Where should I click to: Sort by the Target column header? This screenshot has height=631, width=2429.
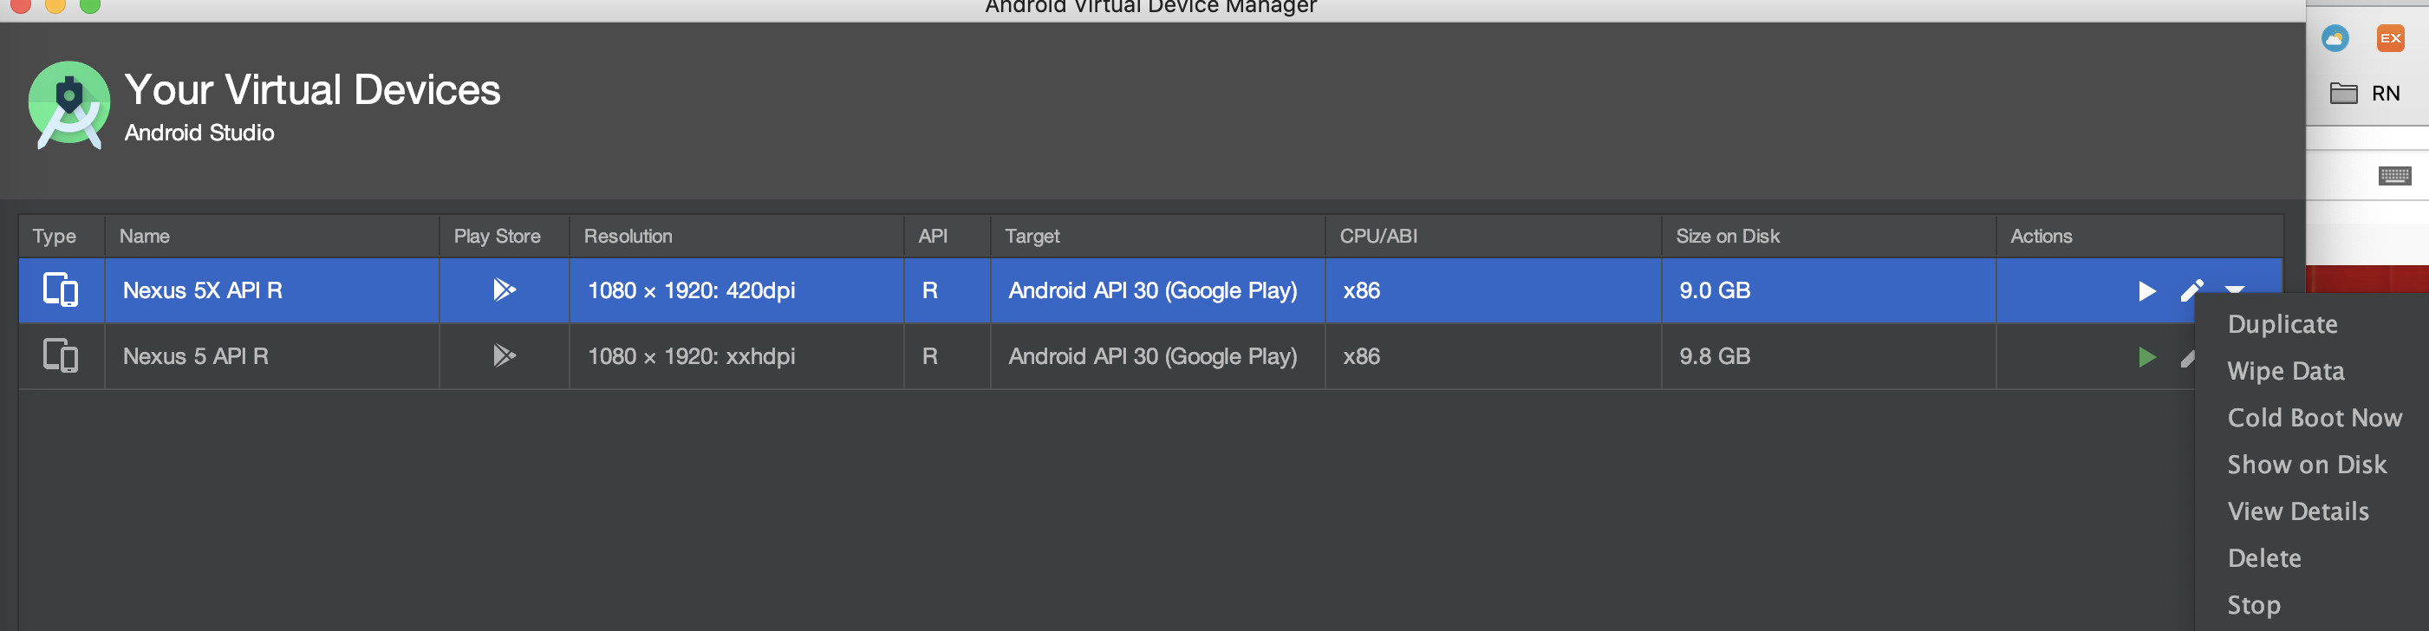(1157, 236)
